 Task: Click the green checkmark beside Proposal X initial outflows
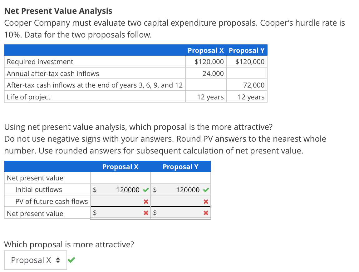tap(146, 189)
